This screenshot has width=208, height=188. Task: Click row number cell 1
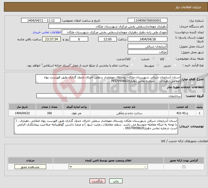point(200,113)
